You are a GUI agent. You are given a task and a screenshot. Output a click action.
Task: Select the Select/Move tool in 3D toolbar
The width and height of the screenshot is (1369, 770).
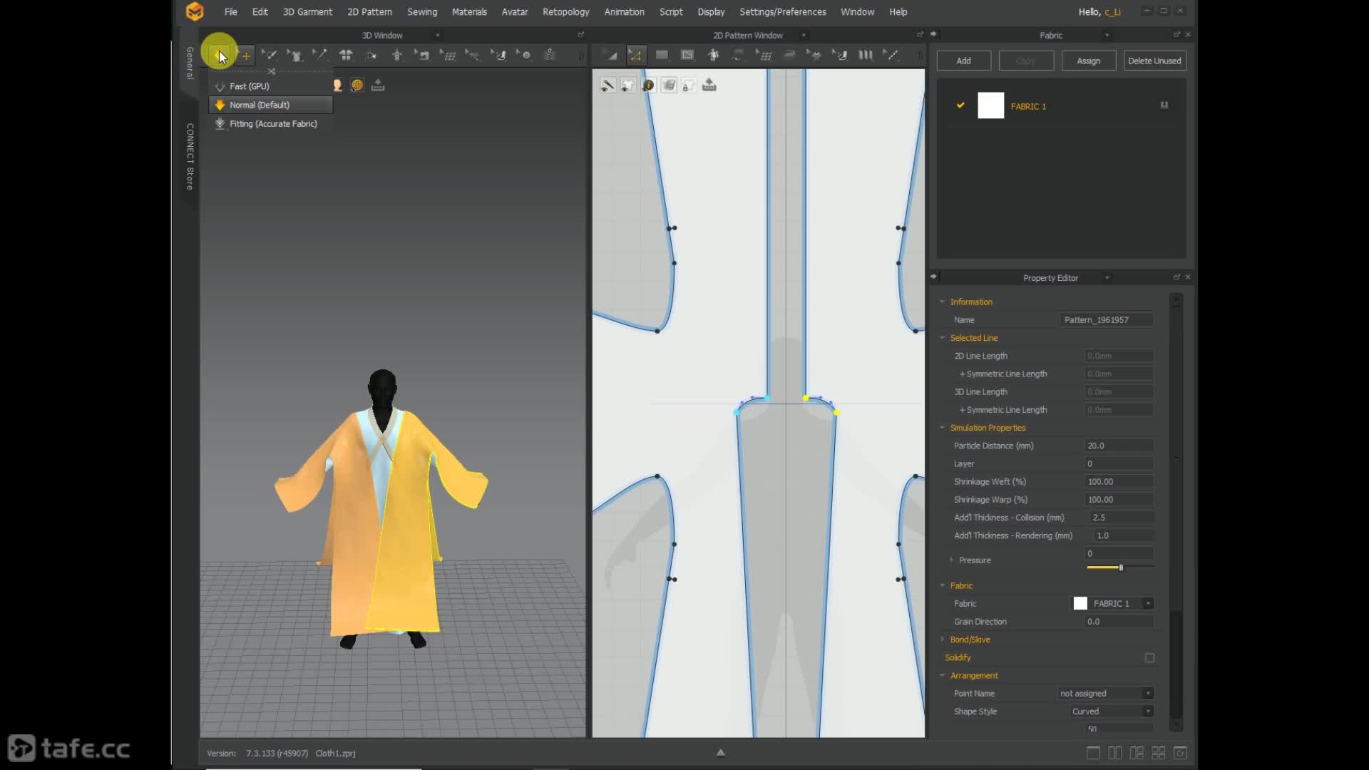point(245,55)
